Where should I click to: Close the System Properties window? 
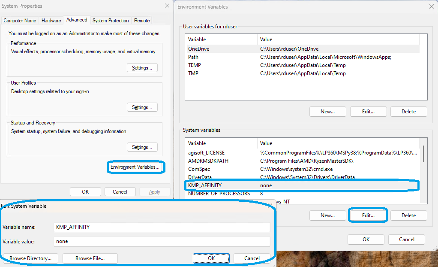(x=167, y=6)
